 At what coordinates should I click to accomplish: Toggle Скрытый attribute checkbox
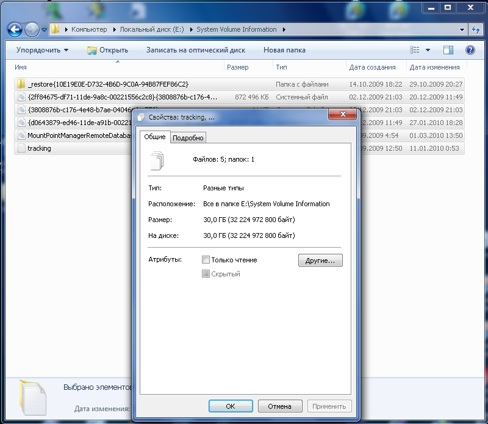coord(206,274)
